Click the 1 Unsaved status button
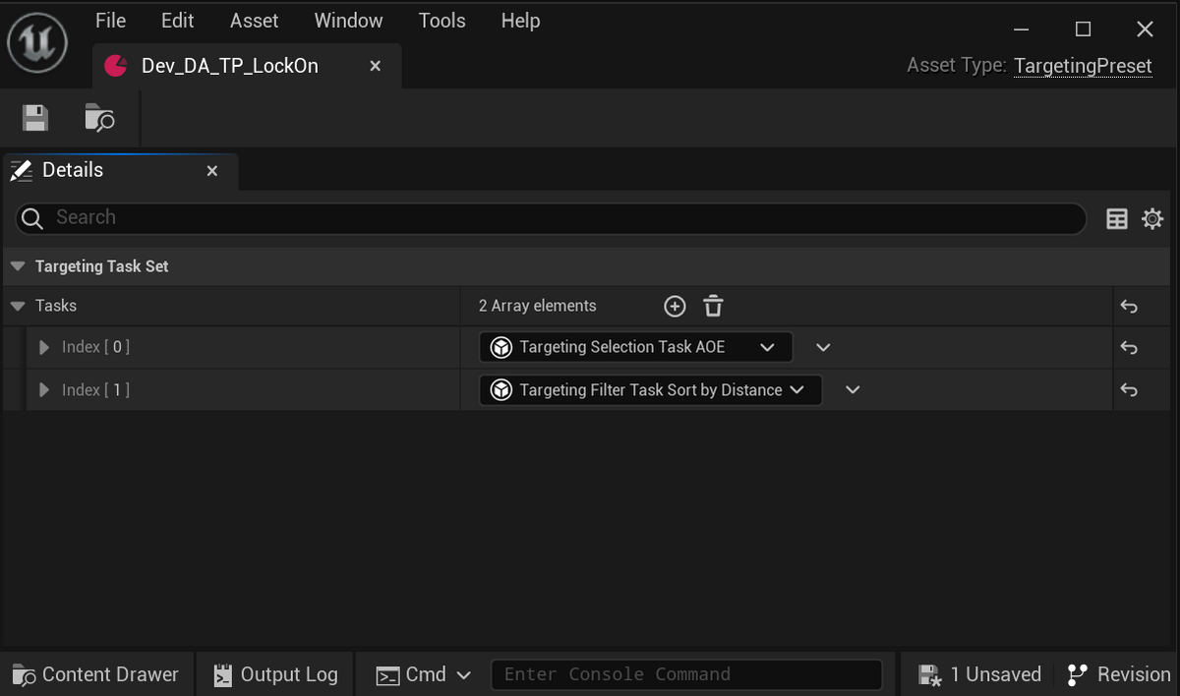 coord(979,674)
